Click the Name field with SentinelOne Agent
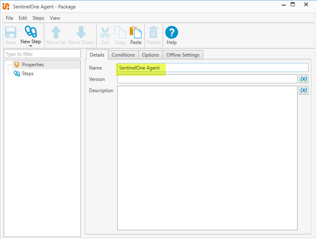Viewport: 317px width, 239px height. (x=213, y=68)
